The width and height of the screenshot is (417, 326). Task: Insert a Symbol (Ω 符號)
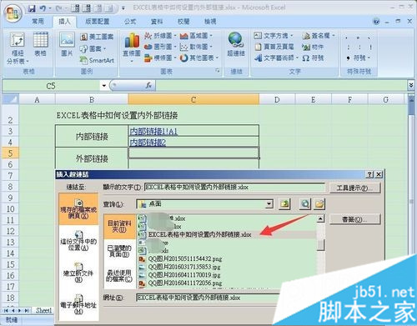coord(313,58)
